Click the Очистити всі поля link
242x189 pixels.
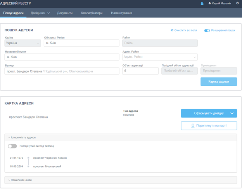[x=185, y=30]
